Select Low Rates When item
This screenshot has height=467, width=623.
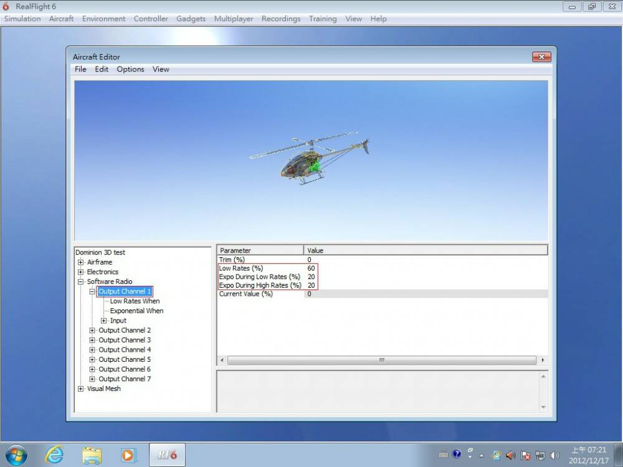tap(135, 301)
